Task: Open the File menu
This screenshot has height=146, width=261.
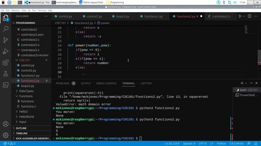Action: [x=2, y=10]
